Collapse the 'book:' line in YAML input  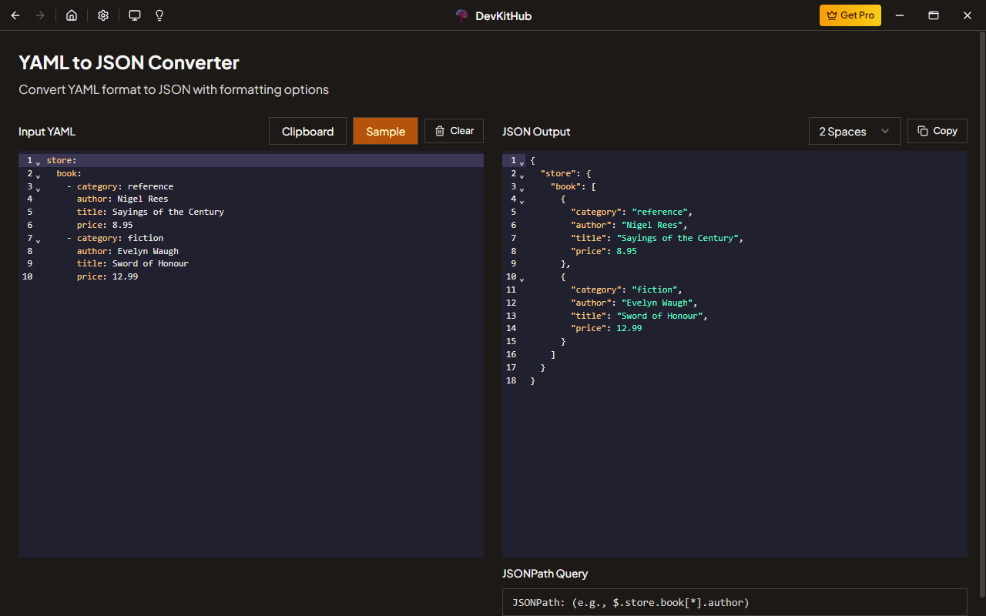[x=39, y=176]
